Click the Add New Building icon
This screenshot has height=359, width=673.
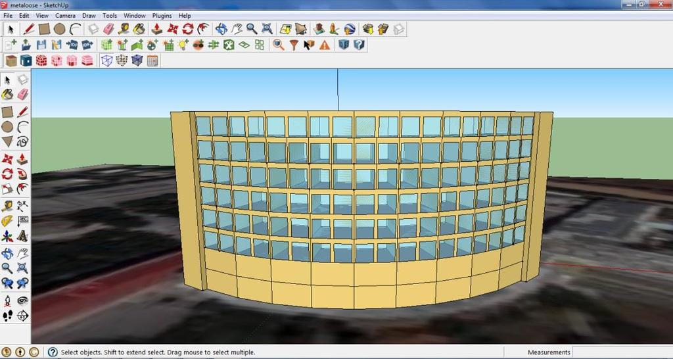tap(319, 29)
